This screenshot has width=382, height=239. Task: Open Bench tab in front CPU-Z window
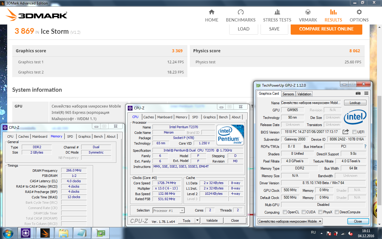(223, 117)
